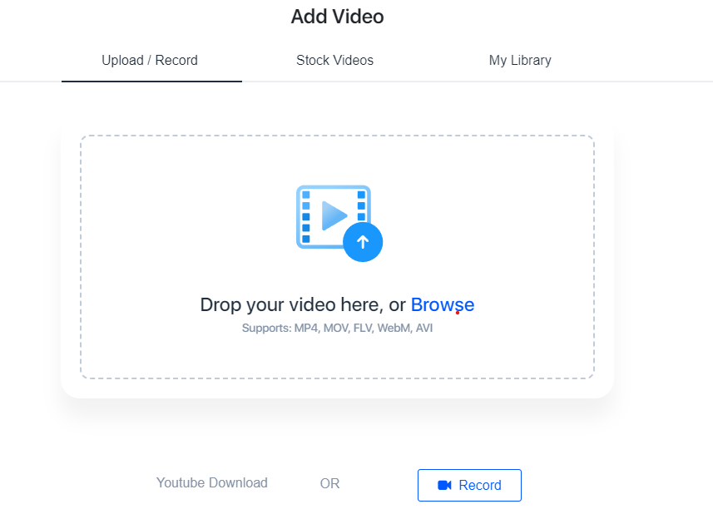Screen dimensions: 713x519
Task: Open the Stock Videos tab
Action: 334,61
